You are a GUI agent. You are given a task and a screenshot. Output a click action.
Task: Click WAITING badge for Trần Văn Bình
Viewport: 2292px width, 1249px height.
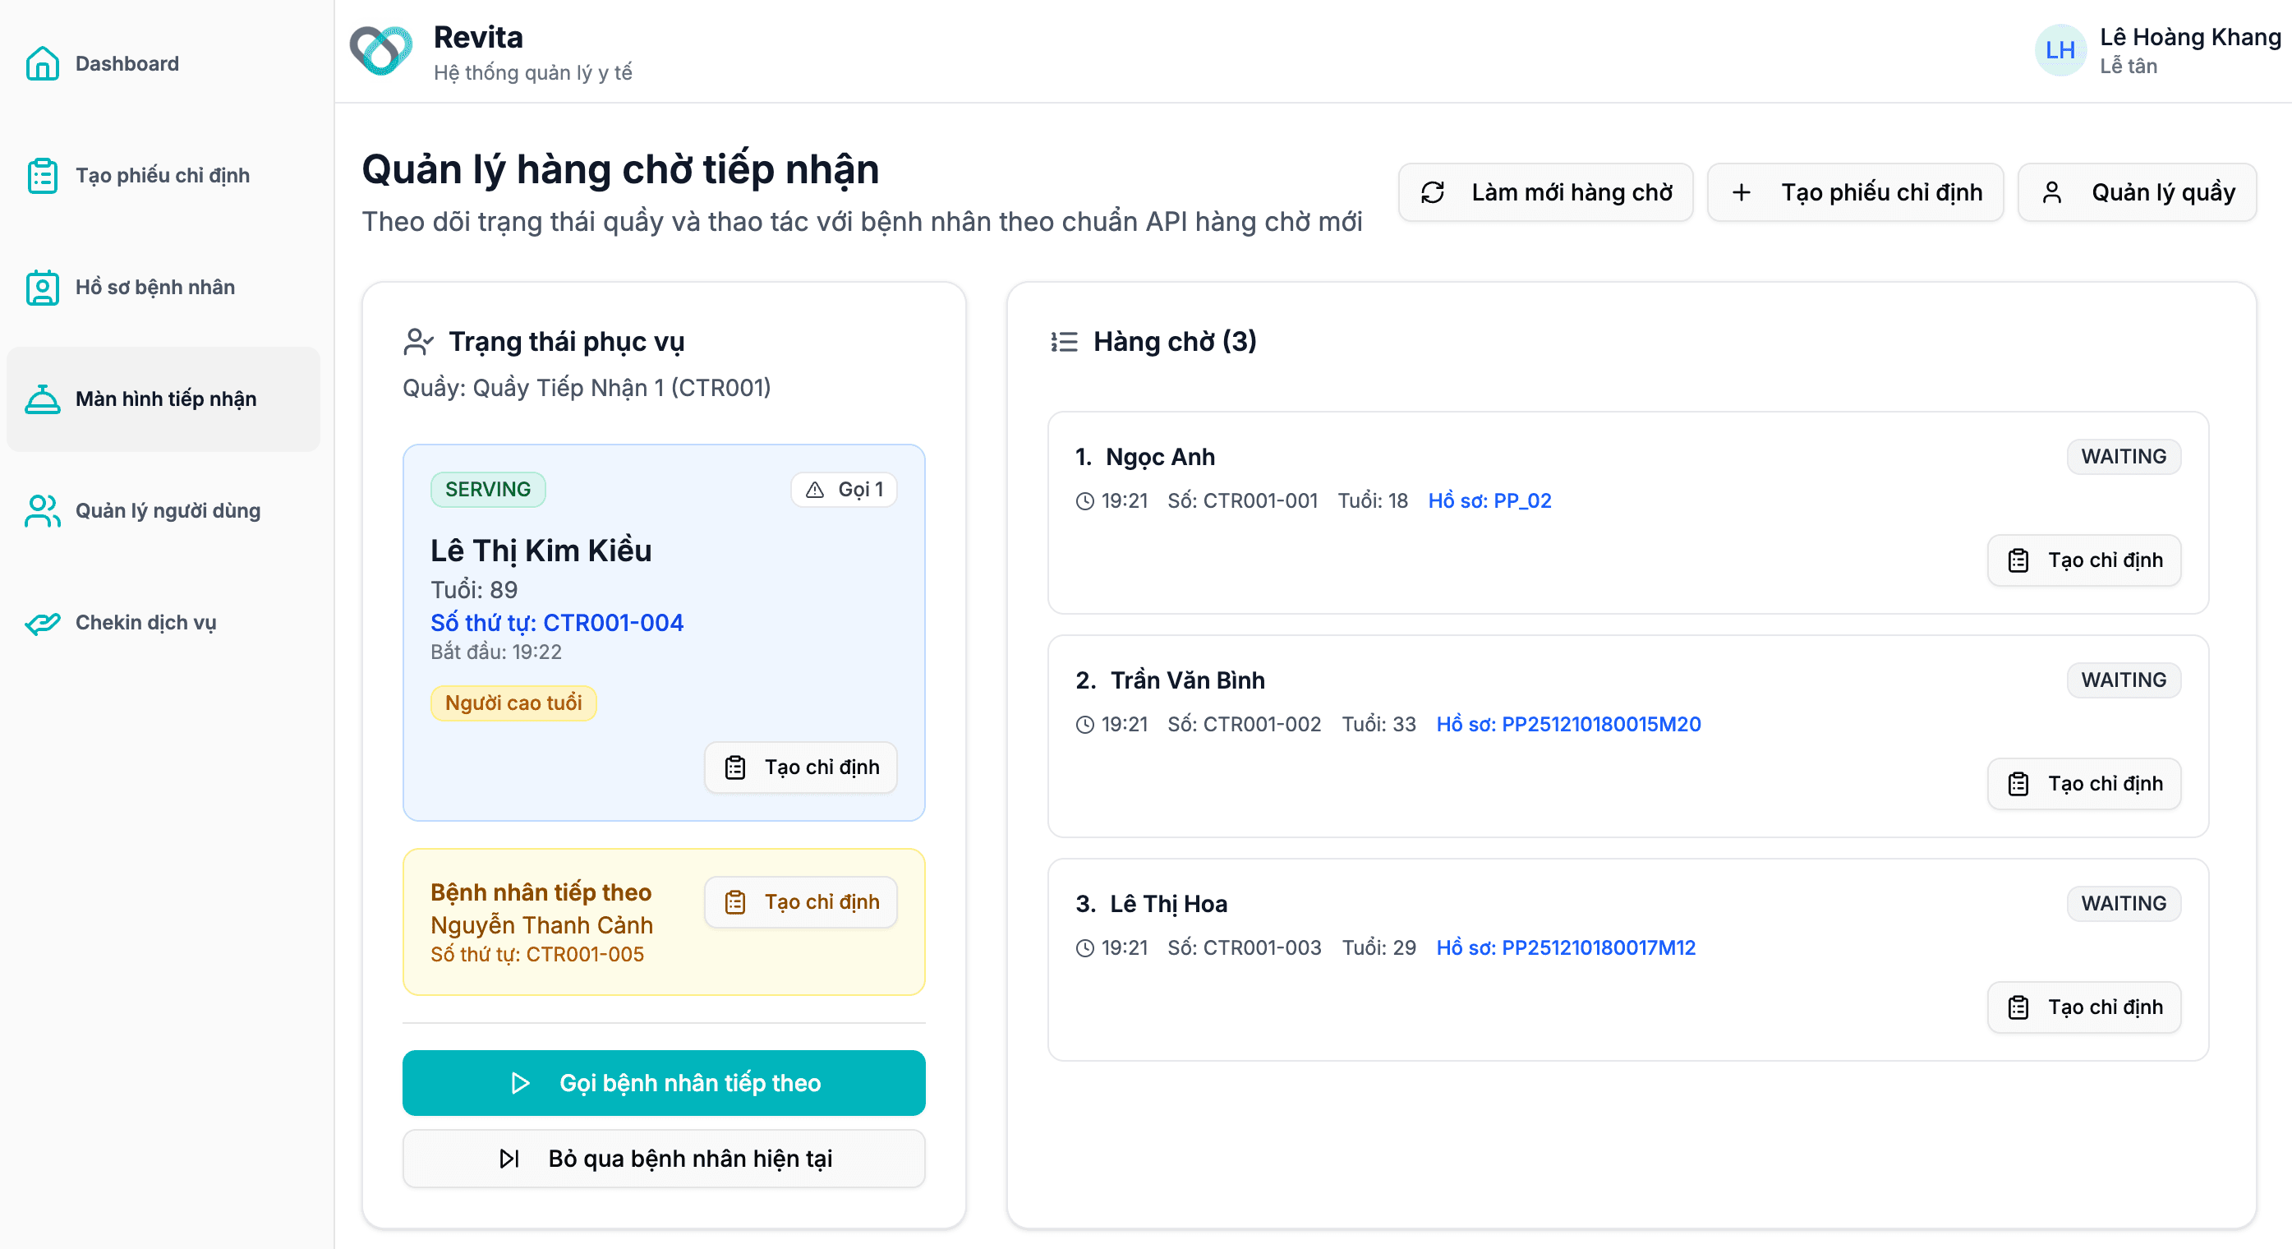click(2123, 680)
